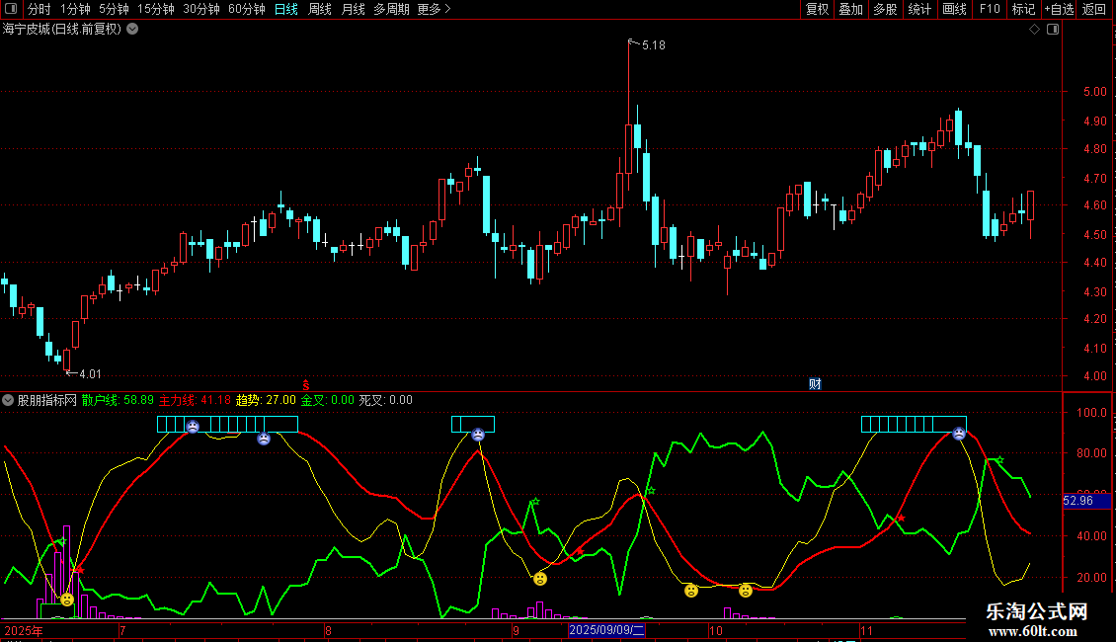Click the 财 financial report marker
This screenshot has width=1116, height=642.
click(x=815, y=384)
